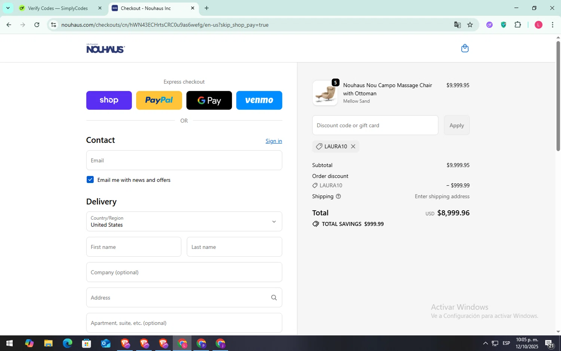
Task: Uncheck Email me with news and offers
Action: [90, 180]
